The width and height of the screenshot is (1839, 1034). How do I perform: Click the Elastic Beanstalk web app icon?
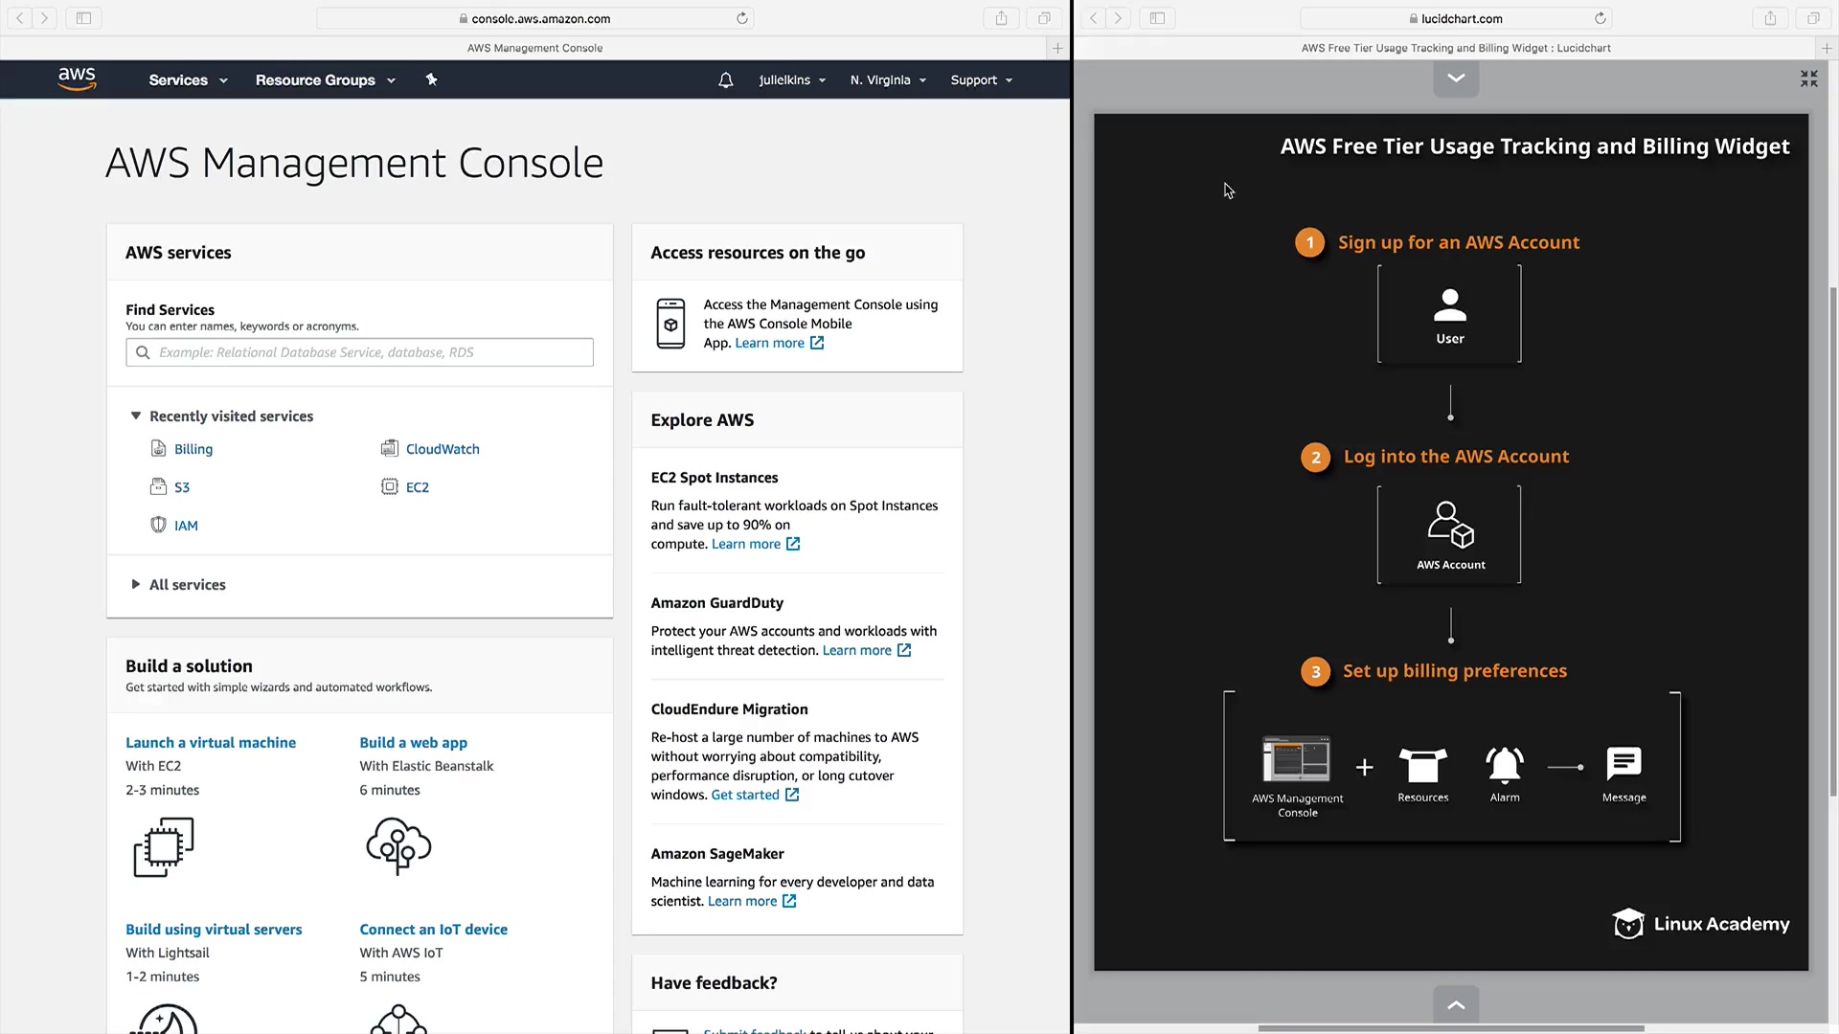coord(398,846)
